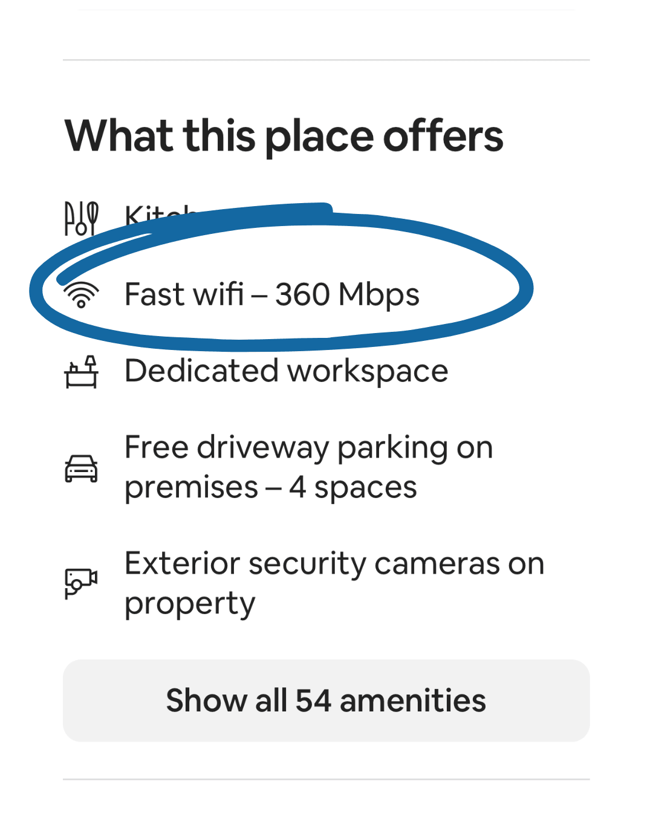Select the "360 Mbps" speed value
The image size is (653, 816).
[347, 294]
